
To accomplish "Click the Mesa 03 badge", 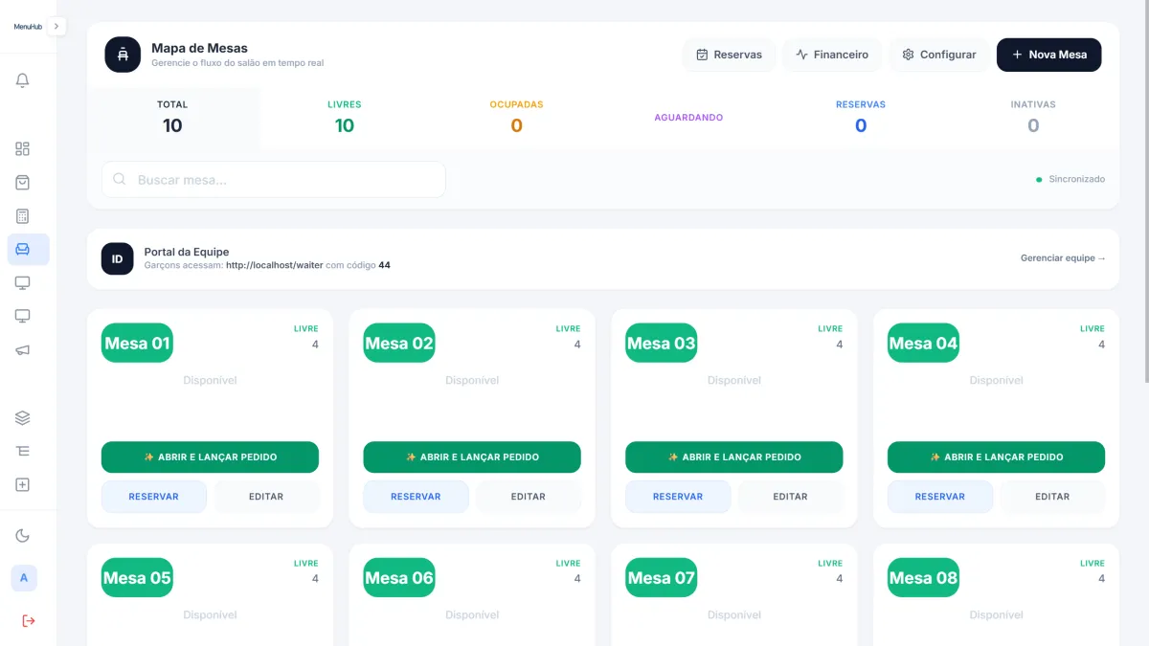I will (662, 343).
